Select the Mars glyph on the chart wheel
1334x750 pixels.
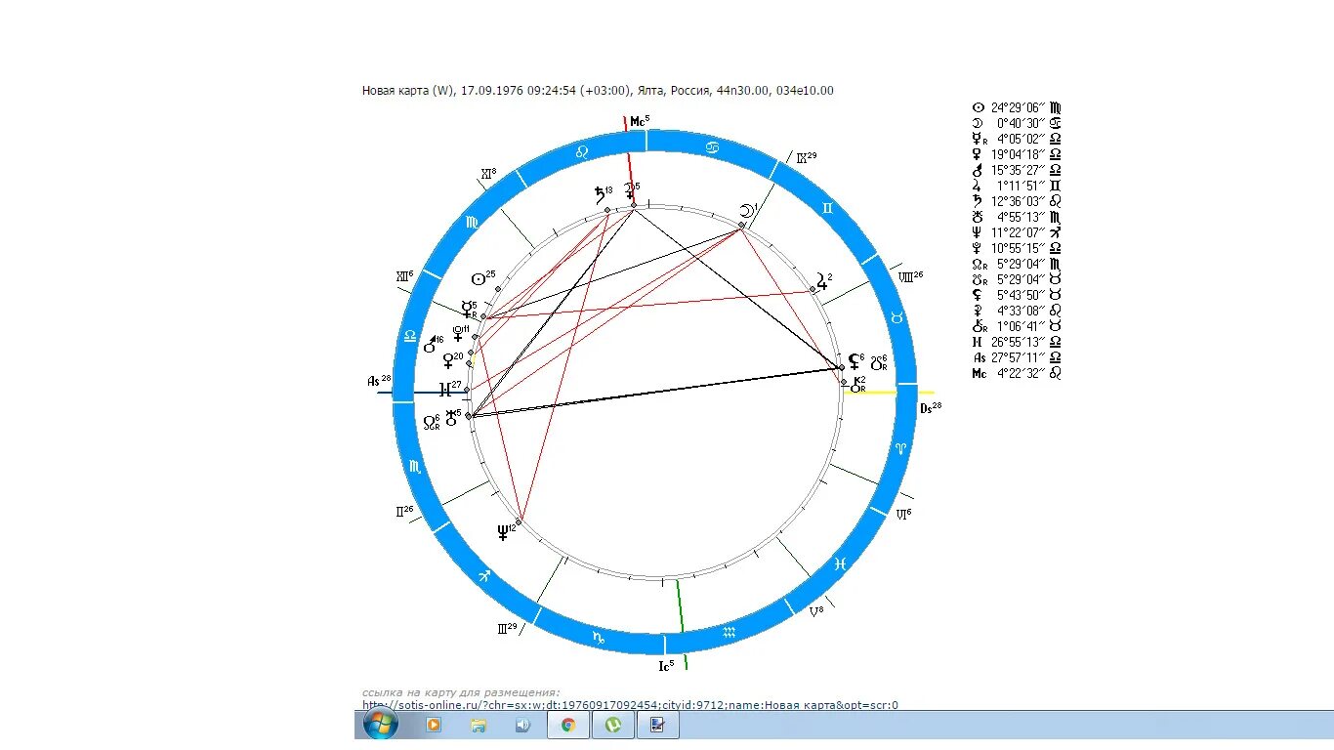[429, 345]
